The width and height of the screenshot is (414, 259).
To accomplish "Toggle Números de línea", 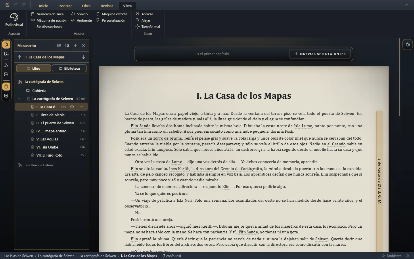I will click(x=47, y=14).
